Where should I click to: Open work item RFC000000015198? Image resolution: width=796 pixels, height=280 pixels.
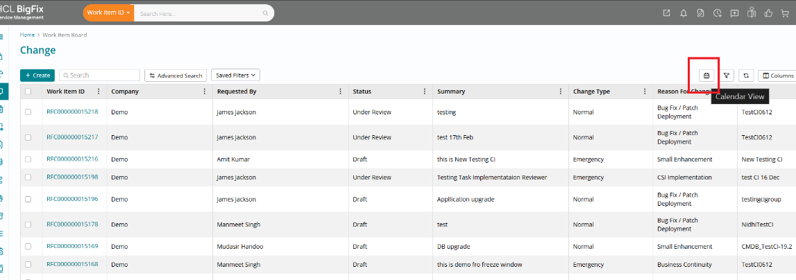coord(72,177)
